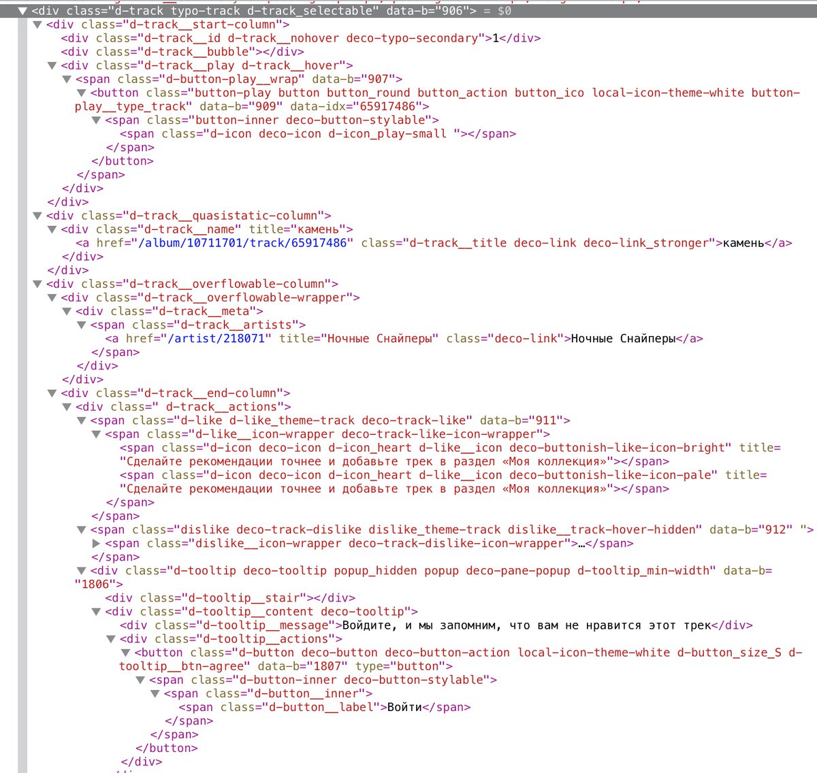
Task: Expand the collapsed dislike__icon-wrapper span
Action: (x=97, y=543)
